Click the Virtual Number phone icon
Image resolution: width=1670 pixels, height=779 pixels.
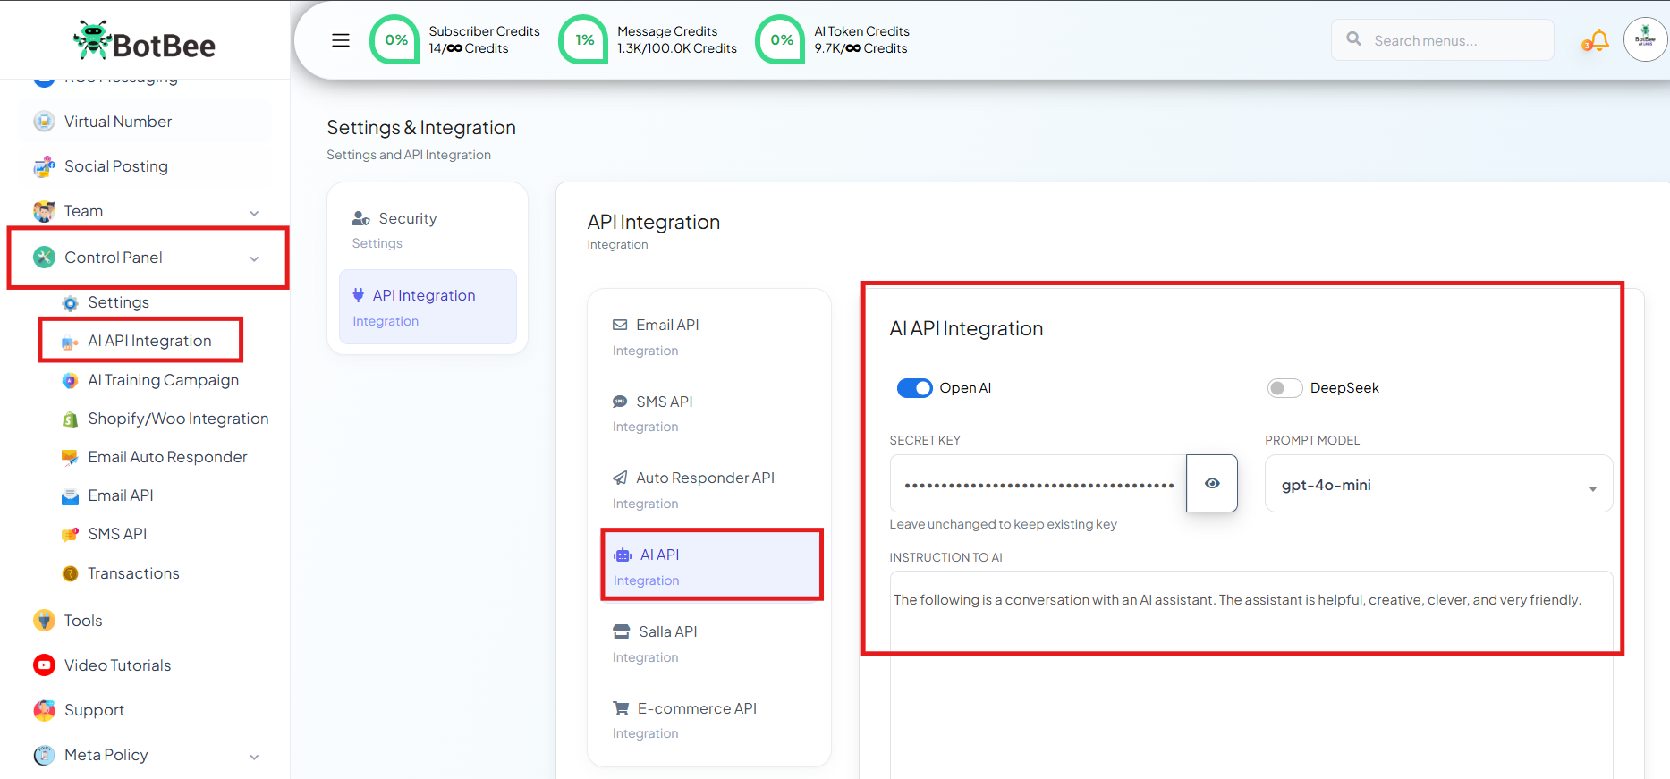(44, 122)
